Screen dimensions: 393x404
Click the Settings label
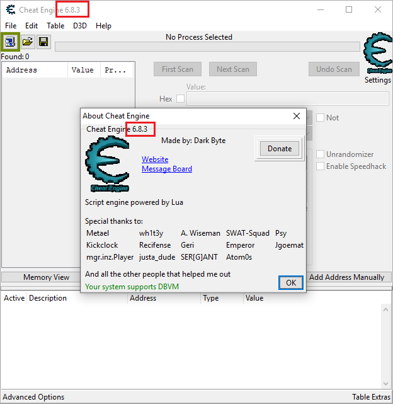[378, 80]
